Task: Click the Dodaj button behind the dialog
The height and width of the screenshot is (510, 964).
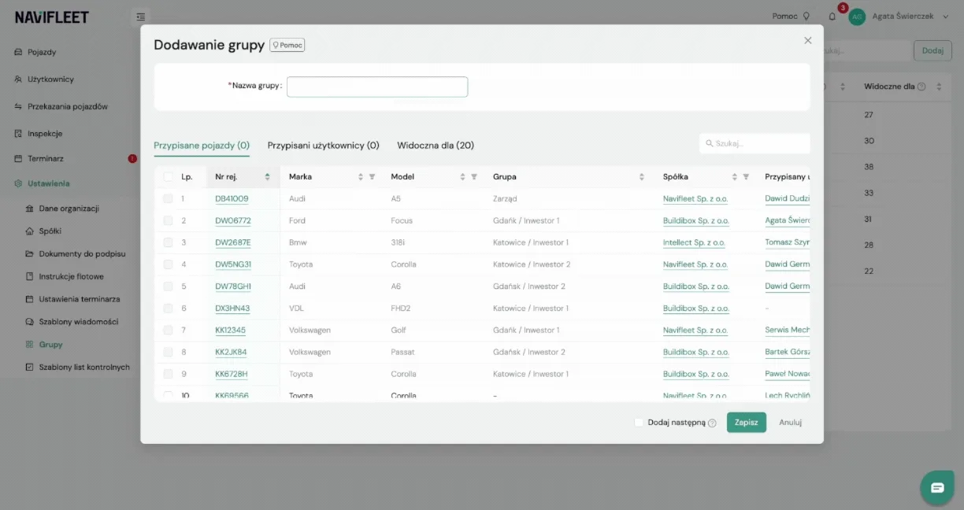Action: click(932, 50)
